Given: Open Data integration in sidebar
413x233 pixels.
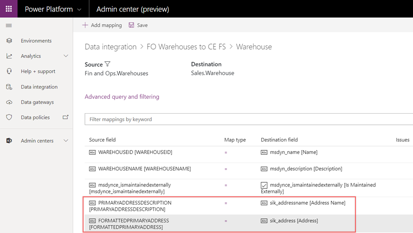Looking at the screenshot, I should pos(39,87).
